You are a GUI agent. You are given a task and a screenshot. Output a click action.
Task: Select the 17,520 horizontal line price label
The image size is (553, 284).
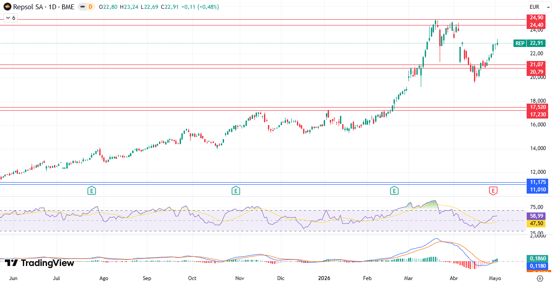pos(538,107)
